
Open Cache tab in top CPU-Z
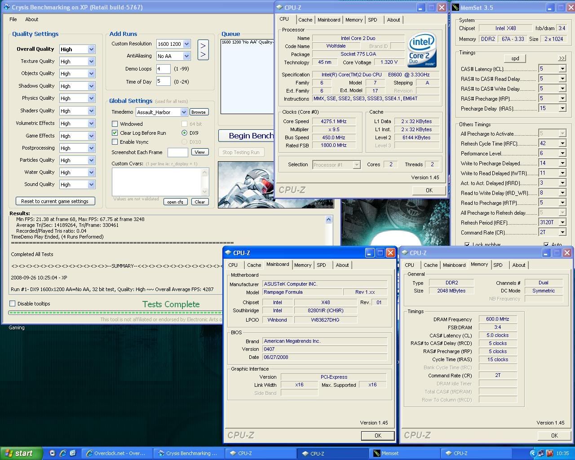(305, 20)
